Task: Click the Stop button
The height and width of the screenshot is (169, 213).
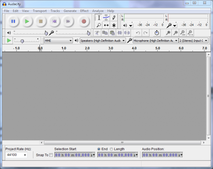Action: point(41,21)
